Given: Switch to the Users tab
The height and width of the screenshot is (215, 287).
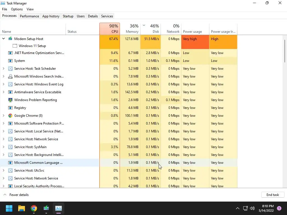Looking at the screenshot, I should [81, 16].
